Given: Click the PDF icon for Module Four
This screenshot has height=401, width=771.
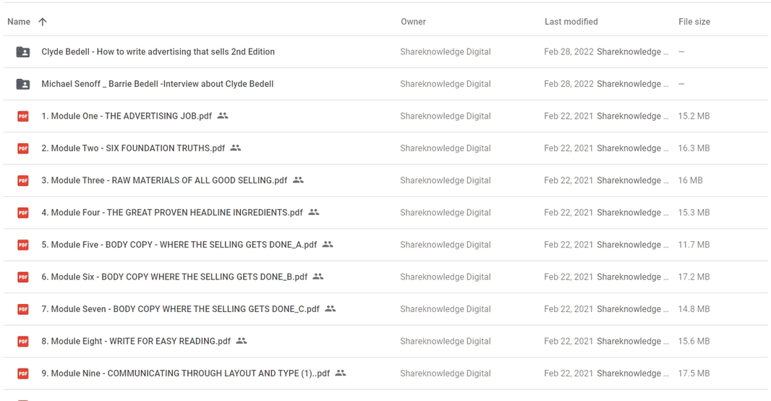Looking at the screenshot, I should point(23,213).
